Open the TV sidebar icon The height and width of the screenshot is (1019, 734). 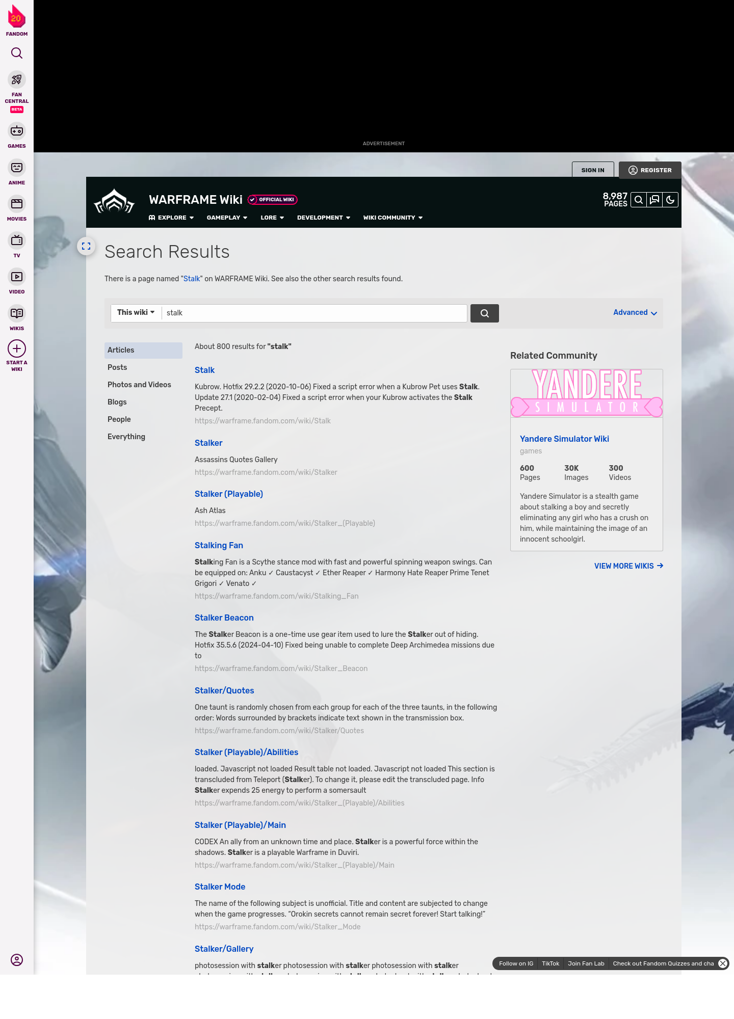[x=17, y=240]
